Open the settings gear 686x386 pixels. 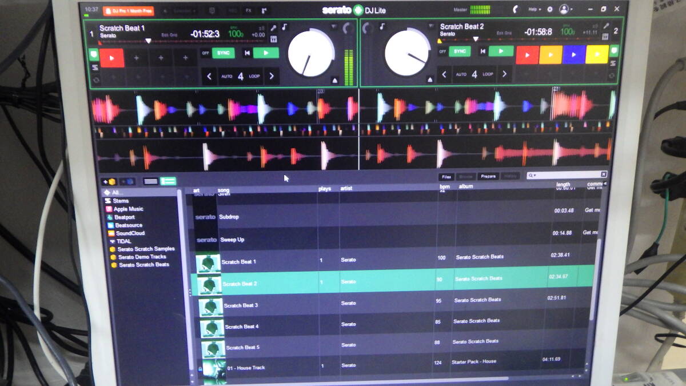pos(550,9)
